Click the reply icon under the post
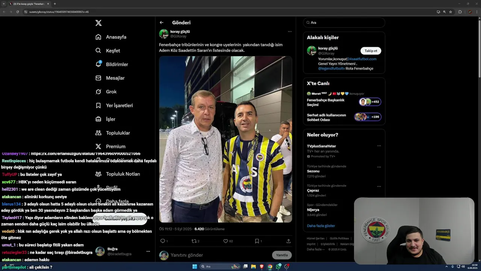This screenshot has height=271, width=481. [x=163, y=241]
